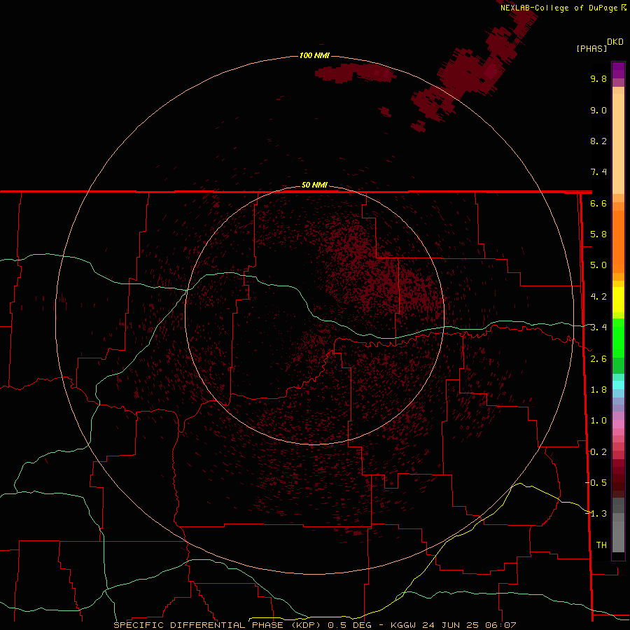Click the 50 NMI range ring label
The width and height of the screenshot is (630, 630).
click(x=314, y=185)
